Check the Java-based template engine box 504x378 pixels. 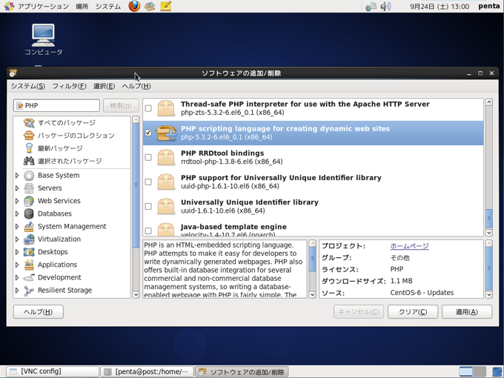click(148, 231)
